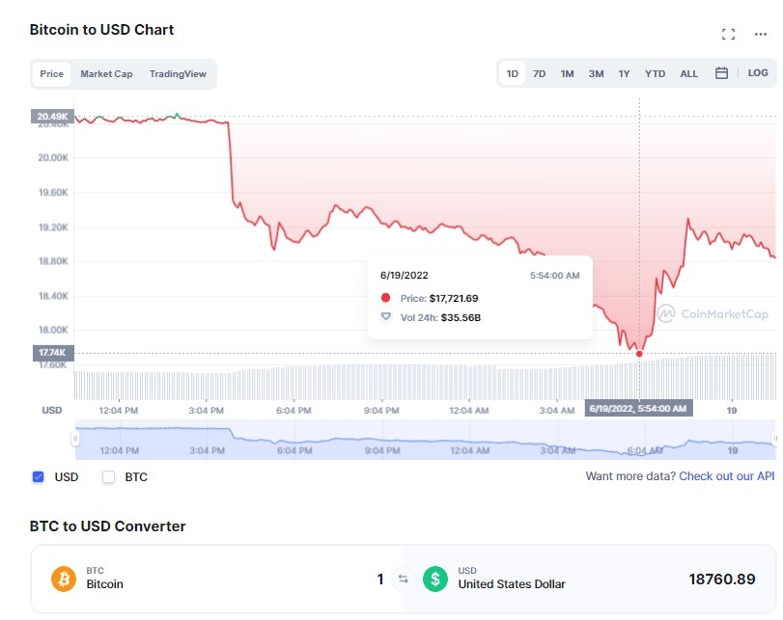Click the orange Bitcoin logo icon
783x620 pixels.
click(66, 579)
